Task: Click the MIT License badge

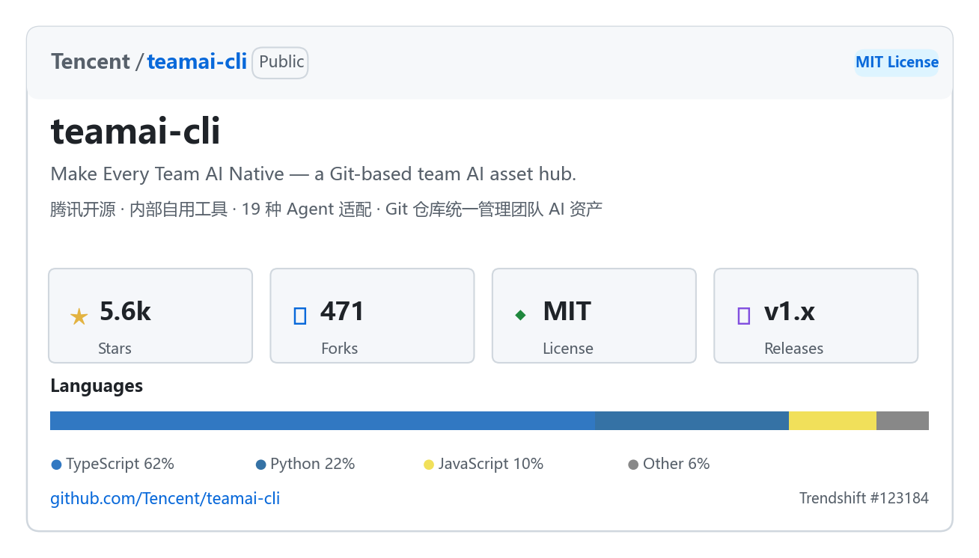Action: (897, 62)
